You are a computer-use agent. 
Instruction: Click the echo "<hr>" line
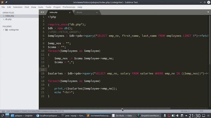(x=64, y=92)
